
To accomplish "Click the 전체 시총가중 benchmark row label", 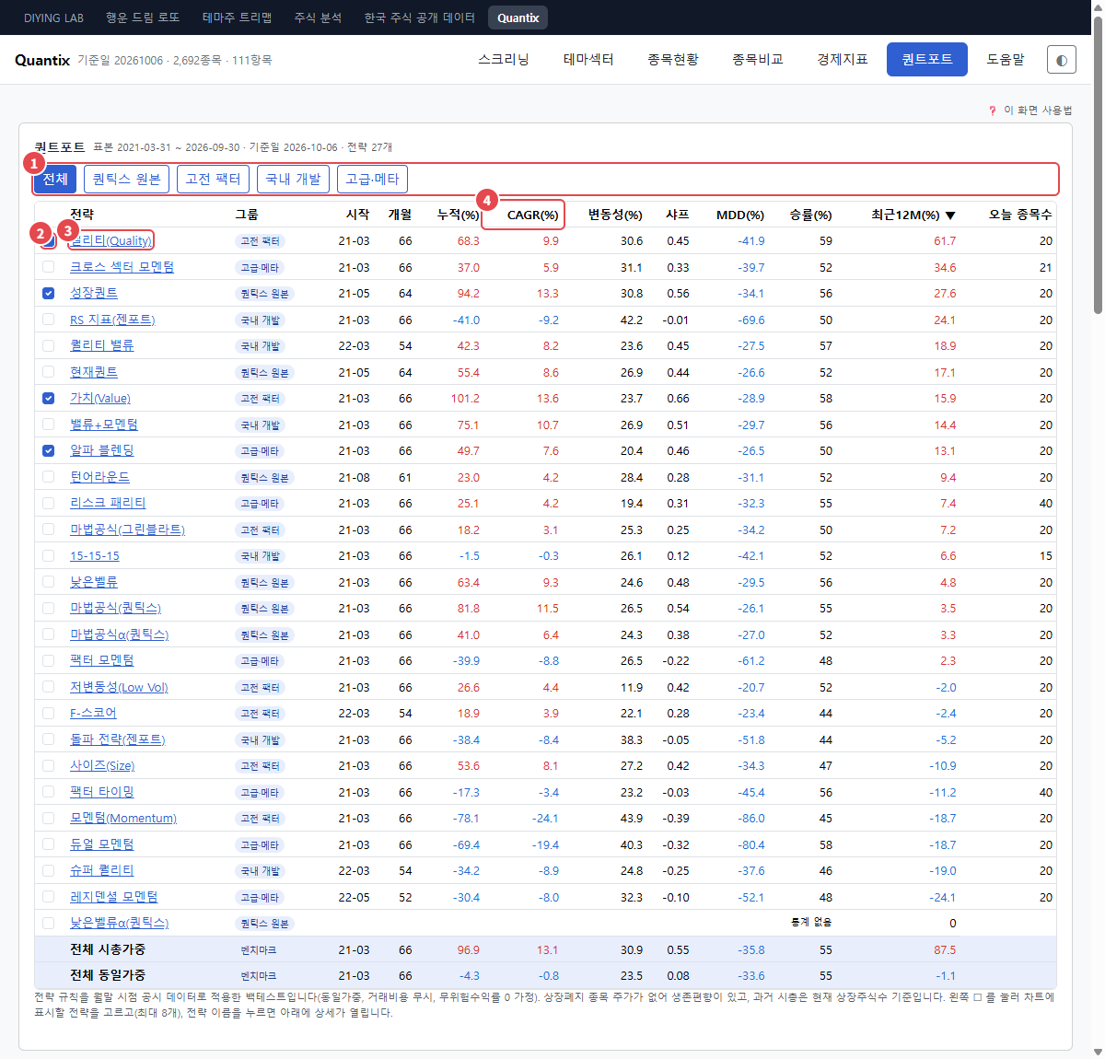I will 108,949.
